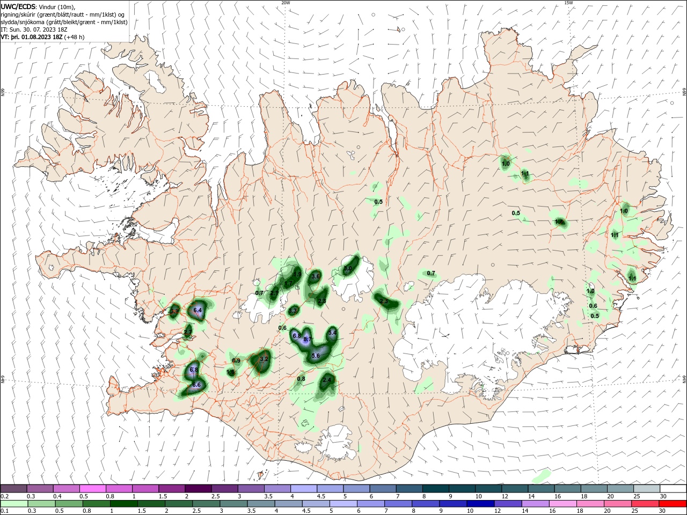The height and width of the screenshot is (515, 687).
Task: Click the 2.1 precipitation label
Action: (x=274, y=293)
